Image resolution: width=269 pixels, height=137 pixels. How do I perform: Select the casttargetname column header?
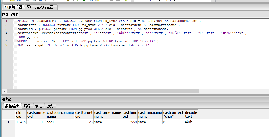click(x=108, y=114)
